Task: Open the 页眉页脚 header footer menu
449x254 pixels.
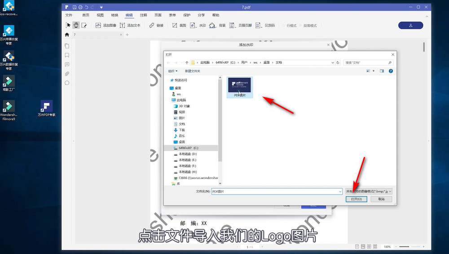Action: 241,25
